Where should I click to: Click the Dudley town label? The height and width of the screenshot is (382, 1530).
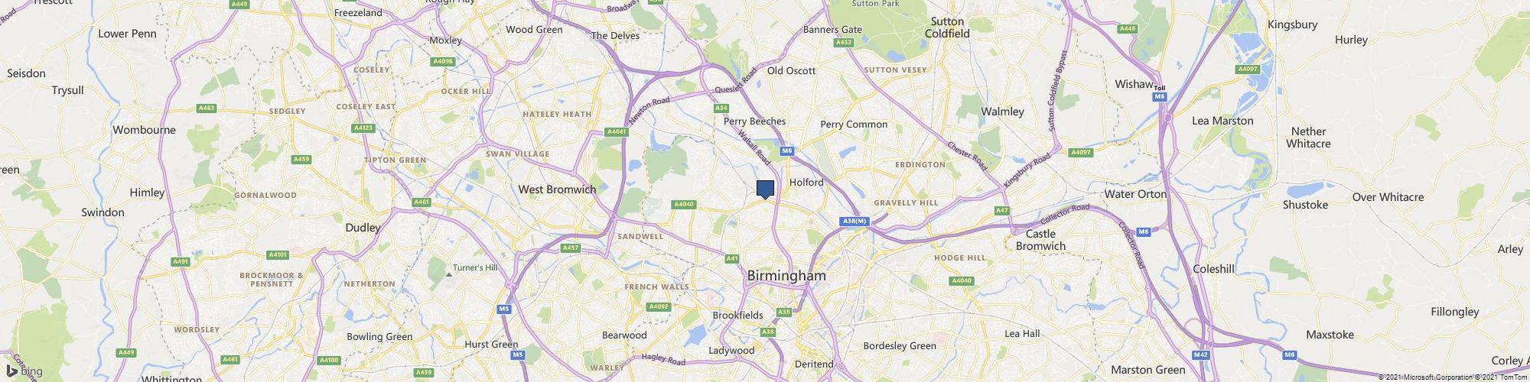363,228
